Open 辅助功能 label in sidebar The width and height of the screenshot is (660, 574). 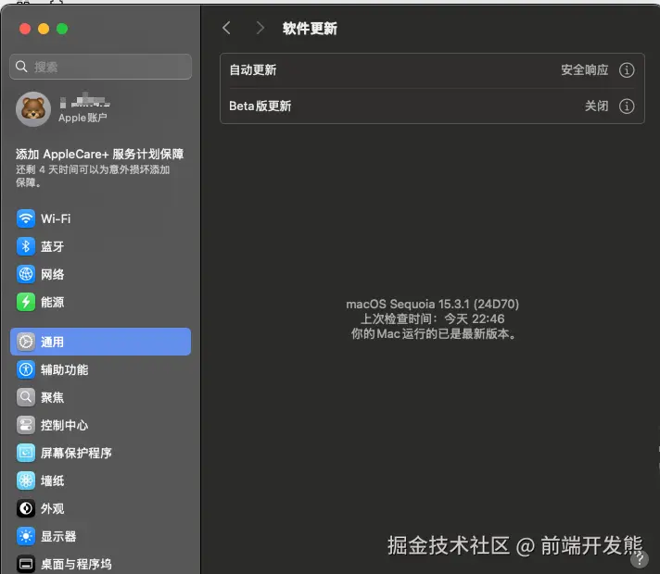[x=64, y=369]
